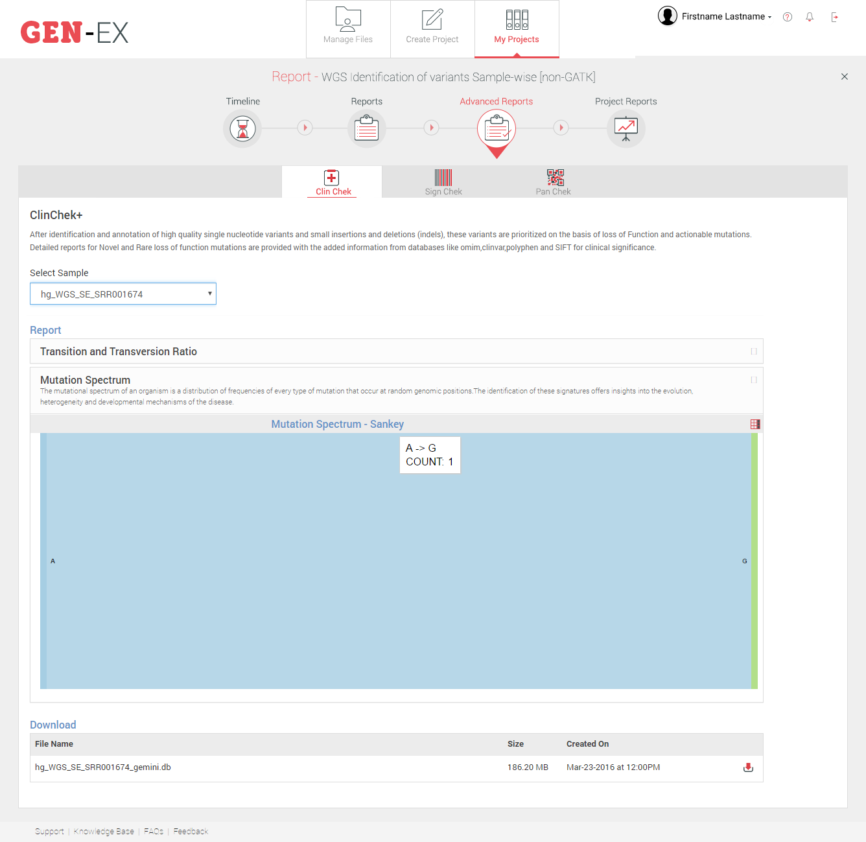Click the logout icon
Image resolution: width=866 pixels, height=842 pixels.
tap(835, 17)
